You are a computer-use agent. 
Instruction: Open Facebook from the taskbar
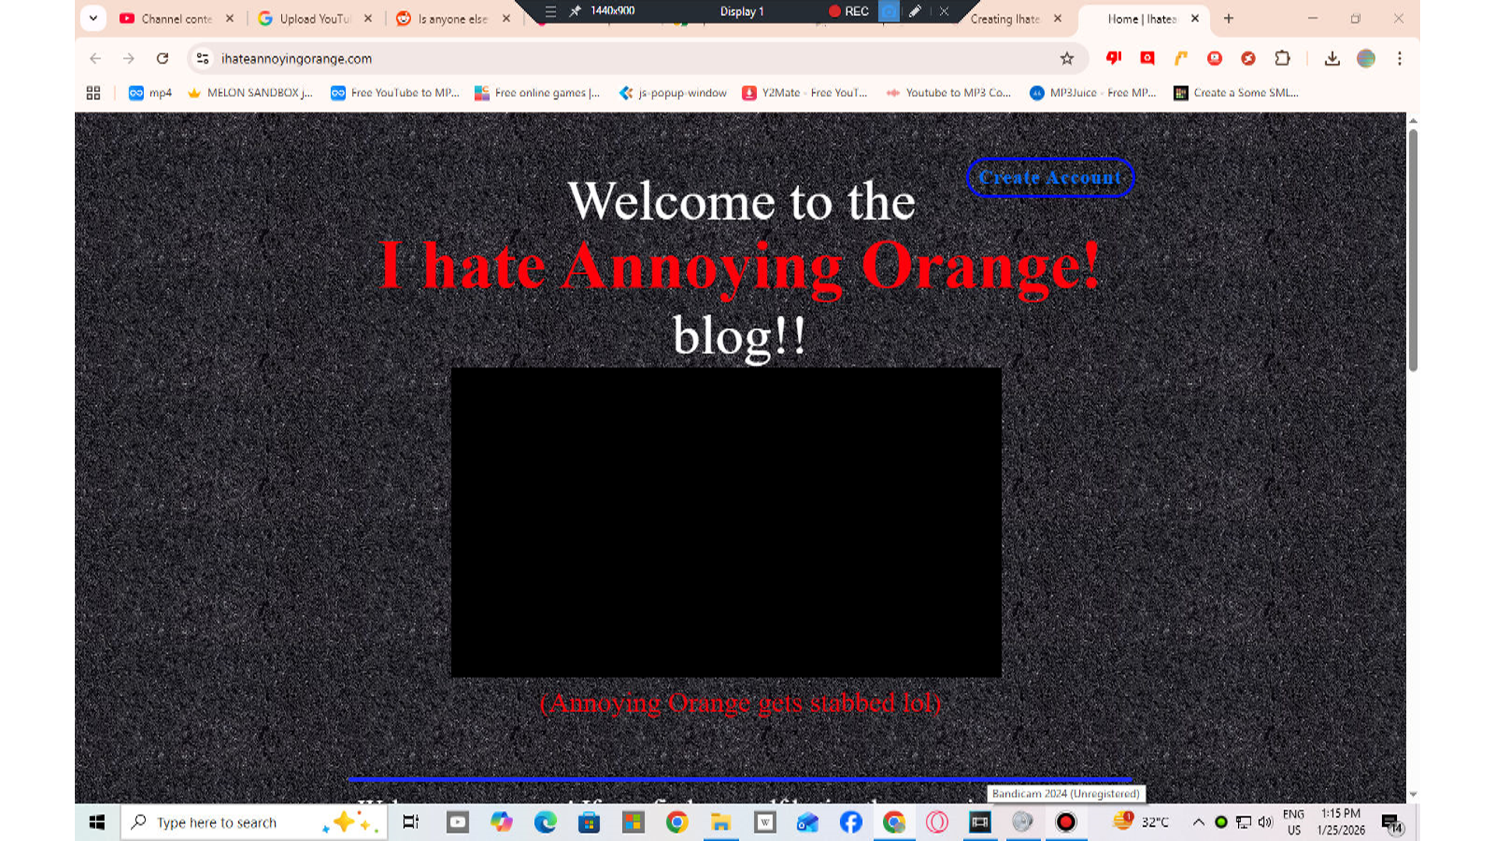click(x=851, y=822)
